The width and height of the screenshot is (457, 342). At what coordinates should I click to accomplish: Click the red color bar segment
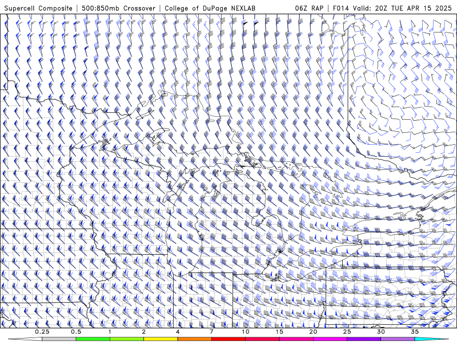(x=228, y=339)
